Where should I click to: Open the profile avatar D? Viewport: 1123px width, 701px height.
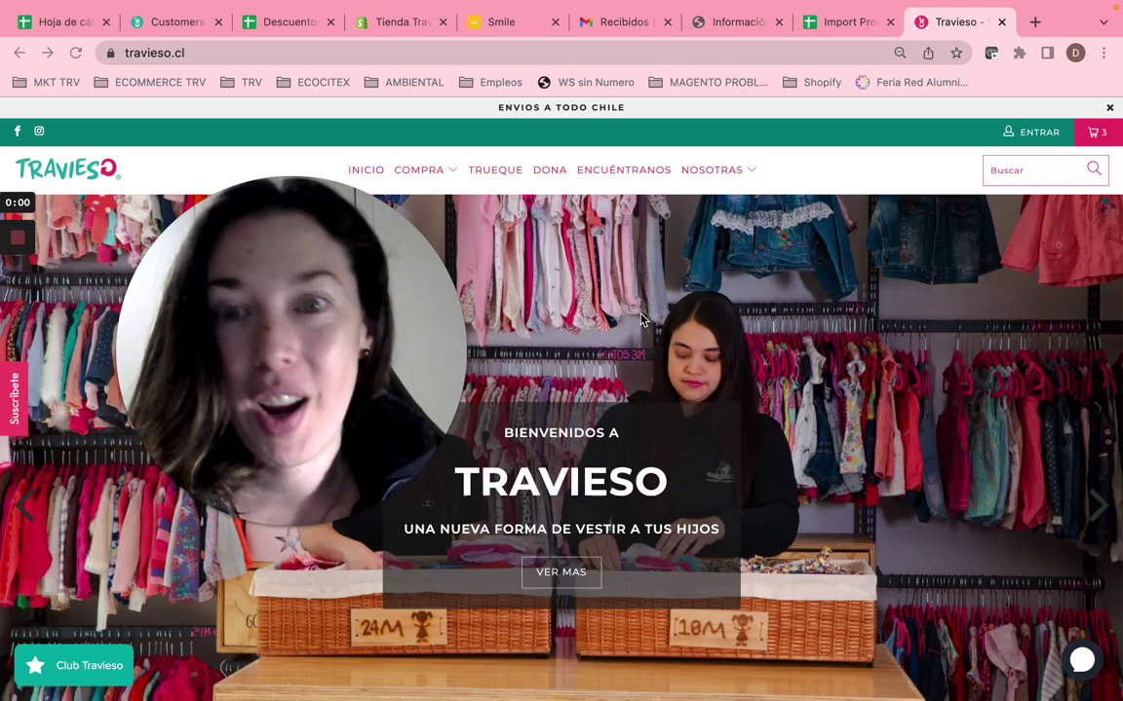tap(1076, 53)
